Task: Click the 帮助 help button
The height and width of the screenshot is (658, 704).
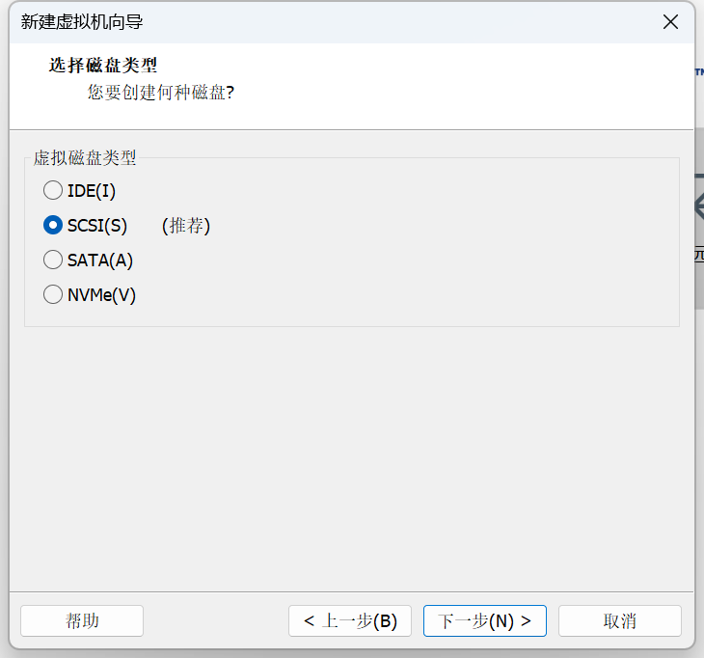Action: click(x=82, y=620)
